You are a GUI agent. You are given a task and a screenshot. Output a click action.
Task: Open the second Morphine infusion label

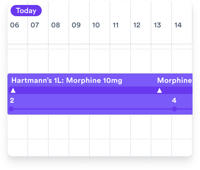(174, 81)
